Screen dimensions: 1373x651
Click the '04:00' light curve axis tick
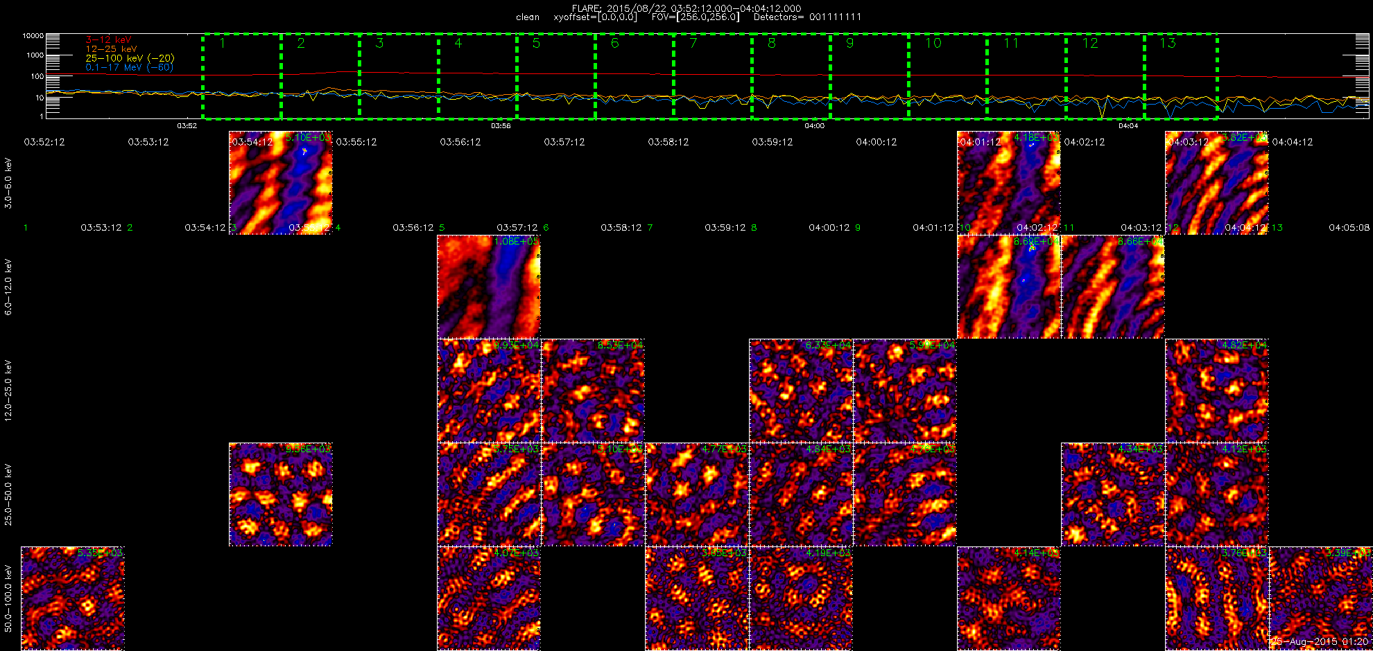tap(814, 126)
